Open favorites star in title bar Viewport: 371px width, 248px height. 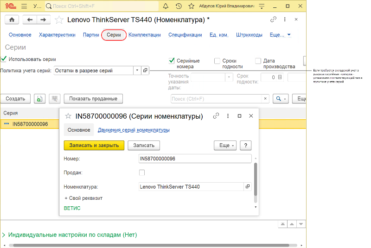pyautogui.click(x=191, y=6)
